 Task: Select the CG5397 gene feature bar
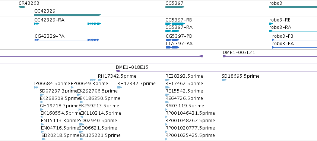[x=175, y=7]
